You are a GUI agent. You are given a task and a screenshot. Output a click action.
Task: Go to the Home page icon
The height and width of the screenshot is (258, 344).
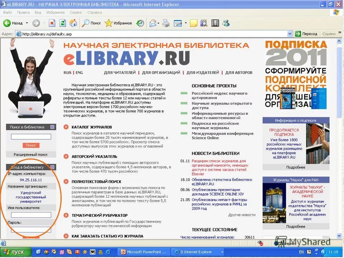73,23
